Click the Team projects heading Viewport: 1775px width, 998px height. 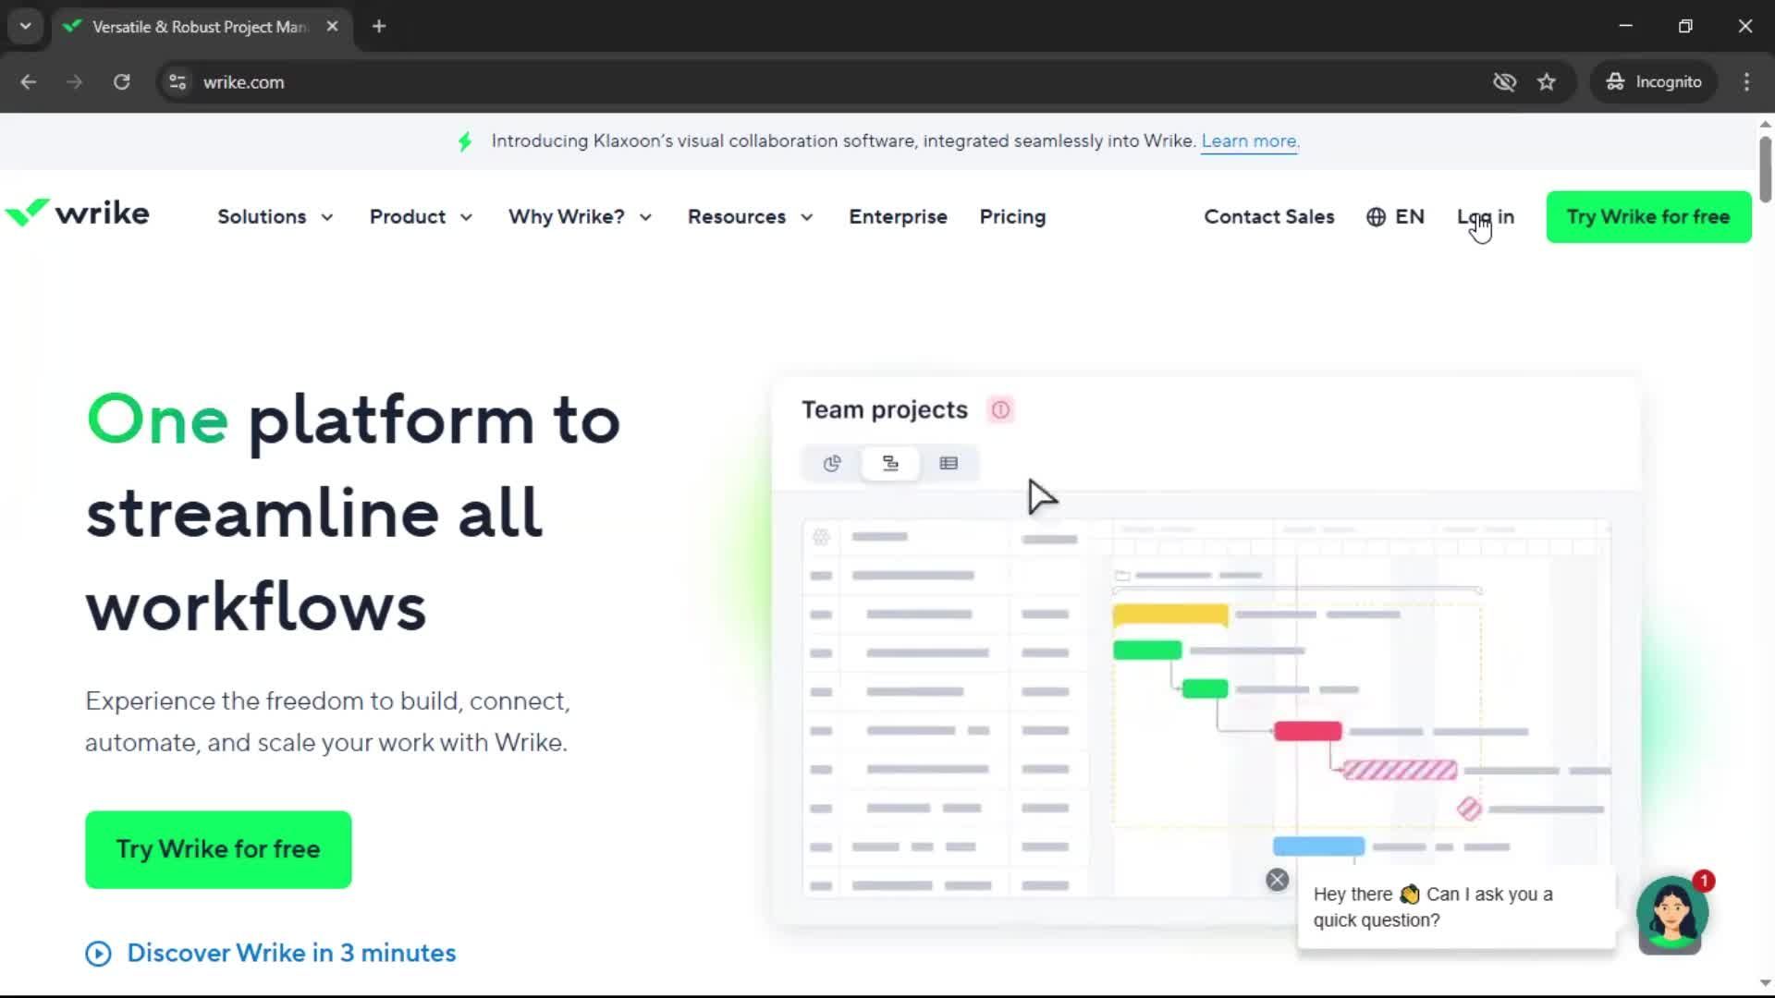click(x=884, y=409)
